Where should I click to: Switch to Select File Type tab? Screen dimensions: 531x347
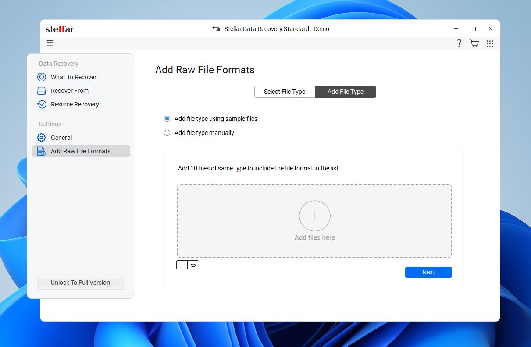point(285,92)
